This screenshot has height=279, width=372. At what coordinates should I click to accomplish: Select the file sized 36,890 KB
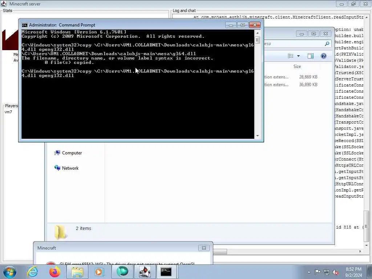coord(308,84)
